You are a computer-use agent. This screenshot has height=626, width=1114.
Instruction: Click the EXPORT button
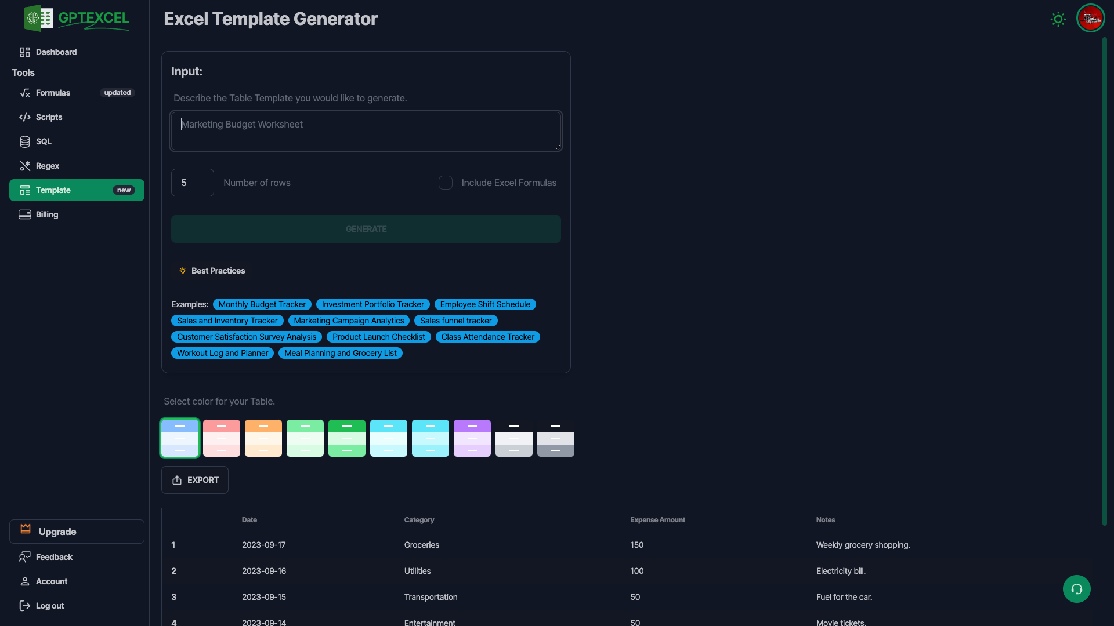194,480
